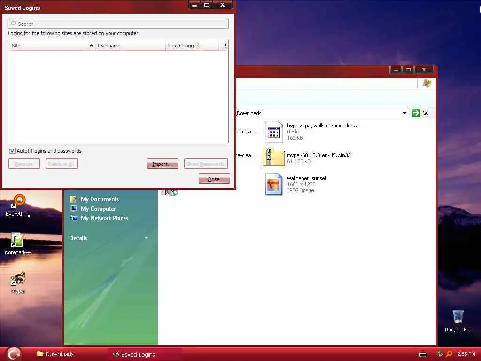The image size is (481, 361).
Task: Click the green Go arrow button
Action: pyautogui.click(x=416, y=113)
